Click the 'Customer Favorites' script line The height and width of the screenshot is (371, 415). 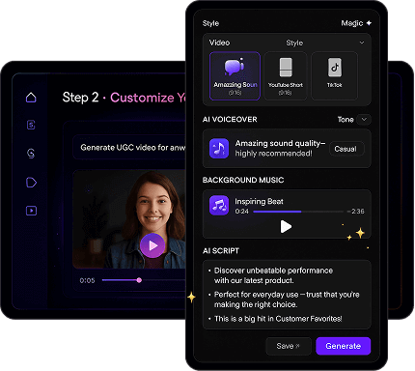[x=278, y=319]
